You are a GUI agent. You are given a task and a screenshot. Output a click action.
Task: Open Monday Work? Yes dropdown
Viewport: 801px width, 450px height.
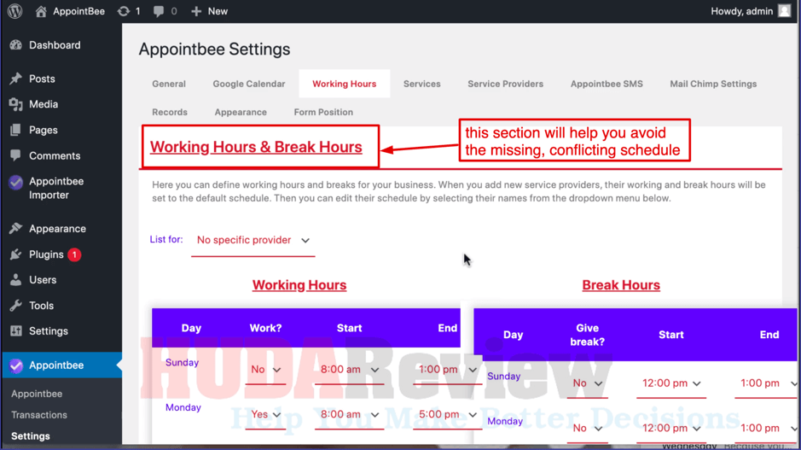point(265,415)
